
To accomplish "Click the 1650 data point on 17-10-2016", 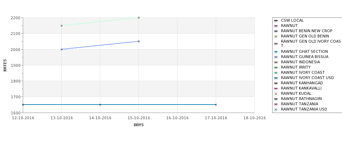I will pos(216,105).
